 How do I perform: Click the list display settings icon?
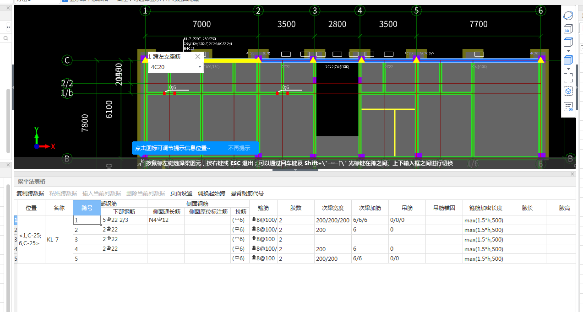click(x=568, y=107)
